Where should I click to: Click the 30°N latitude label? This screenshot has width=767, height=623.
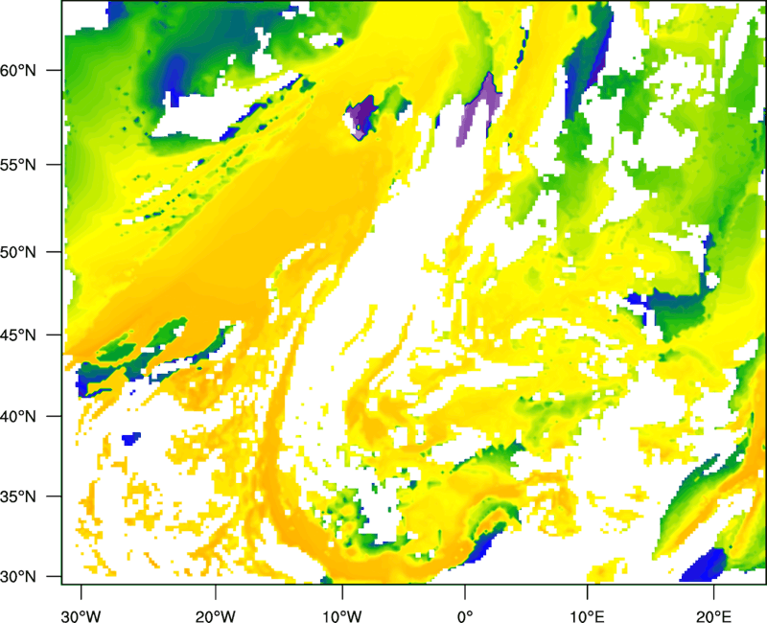[30, 576]
